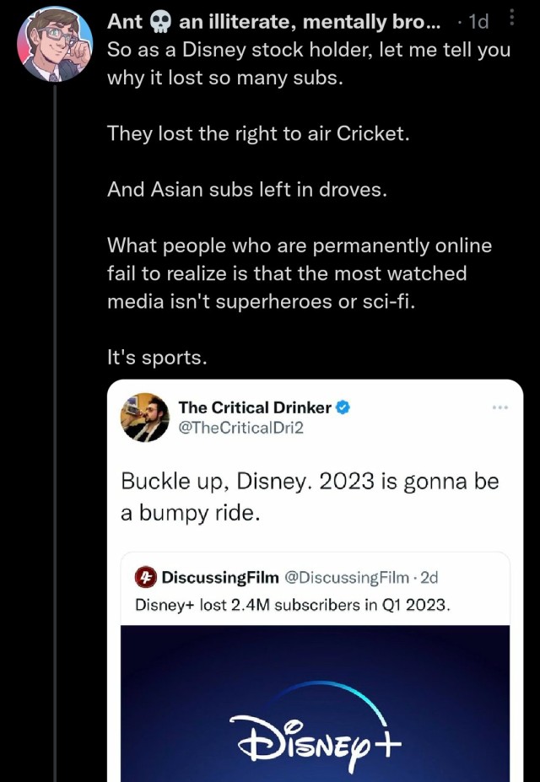540x782 pixels.
Task: Click the "It's sports." line
Action: click(157, 358)
